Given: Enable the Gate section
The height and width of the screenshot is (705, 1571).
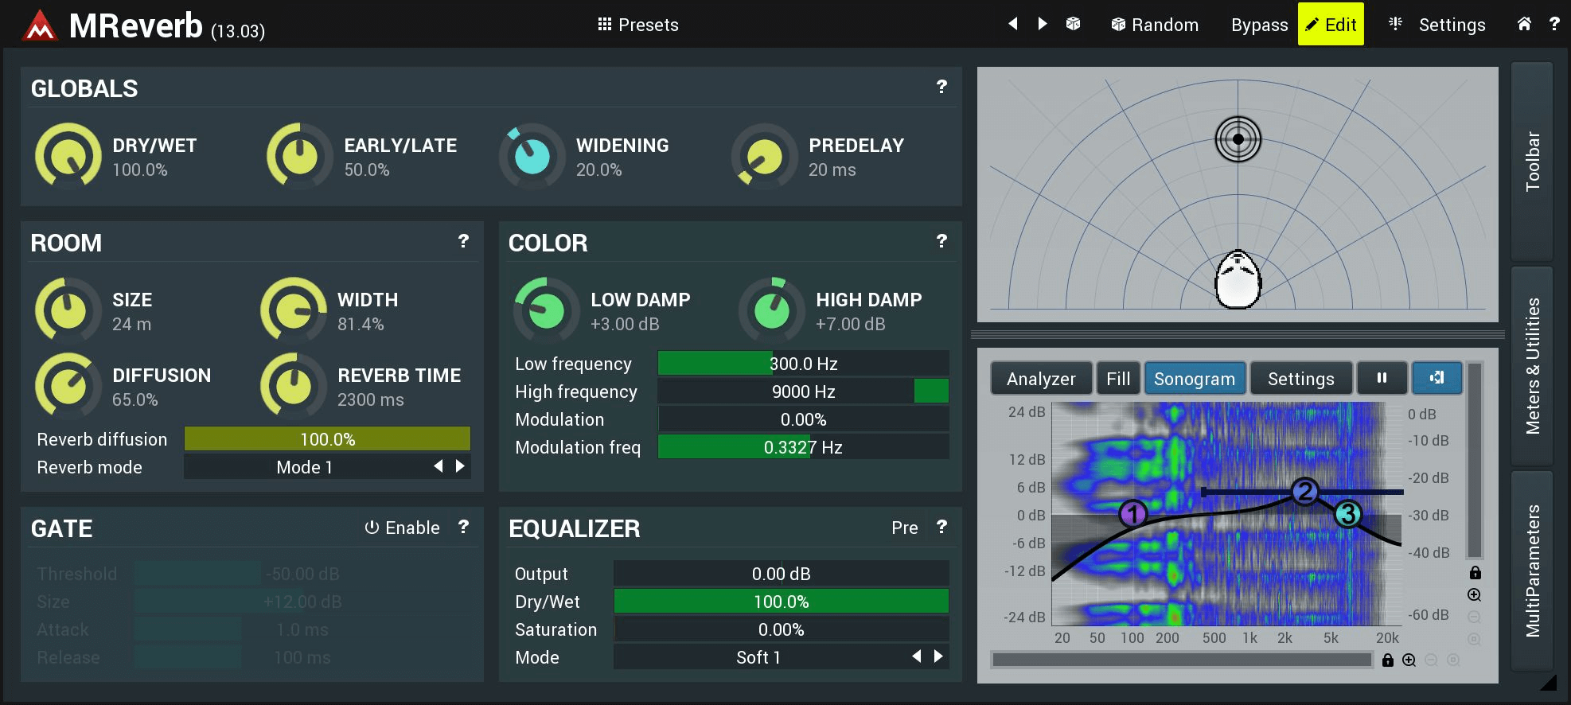Looking at the screenshot, I should [x=402, y=528].
